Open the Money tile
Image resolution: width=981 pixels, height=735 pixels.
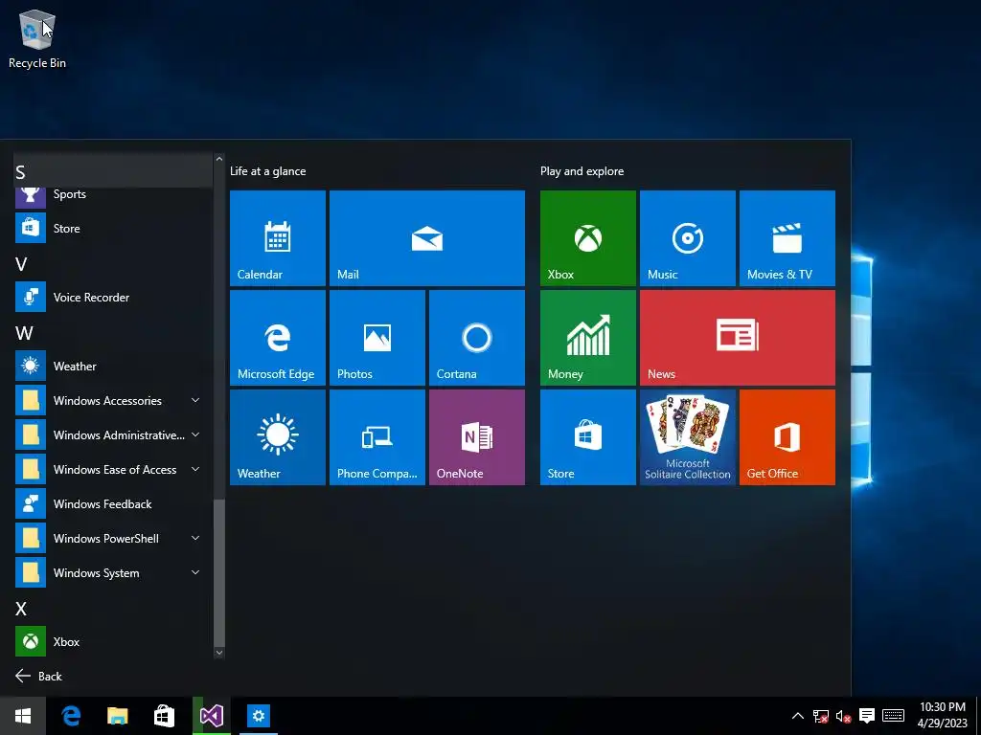coord(588,338)
